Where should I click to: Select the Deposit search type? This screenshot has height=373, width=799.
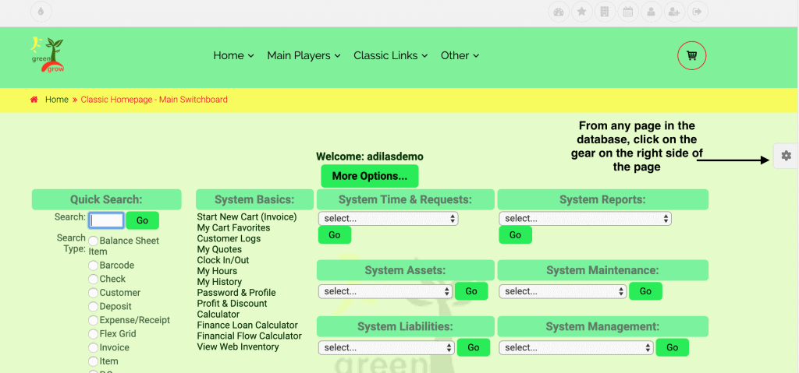pos(94,306)
